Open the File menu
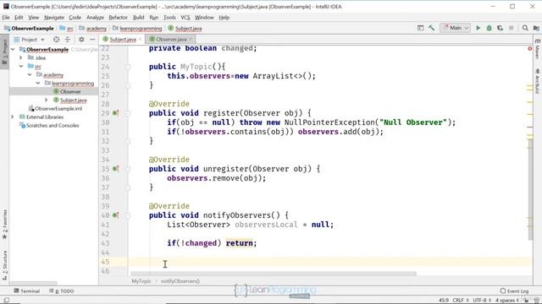 [6, 17]
